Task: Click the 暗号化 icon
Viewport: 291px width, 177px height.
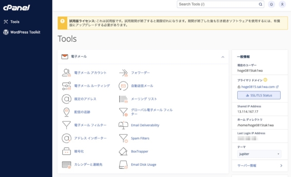Action: [x=66, y=151]
